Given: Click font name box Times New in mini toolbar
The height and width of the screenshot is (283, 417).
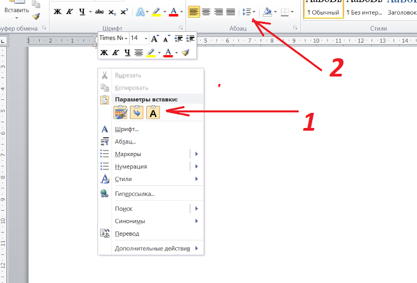Looking at the screenshot, I should click(114, 38).
